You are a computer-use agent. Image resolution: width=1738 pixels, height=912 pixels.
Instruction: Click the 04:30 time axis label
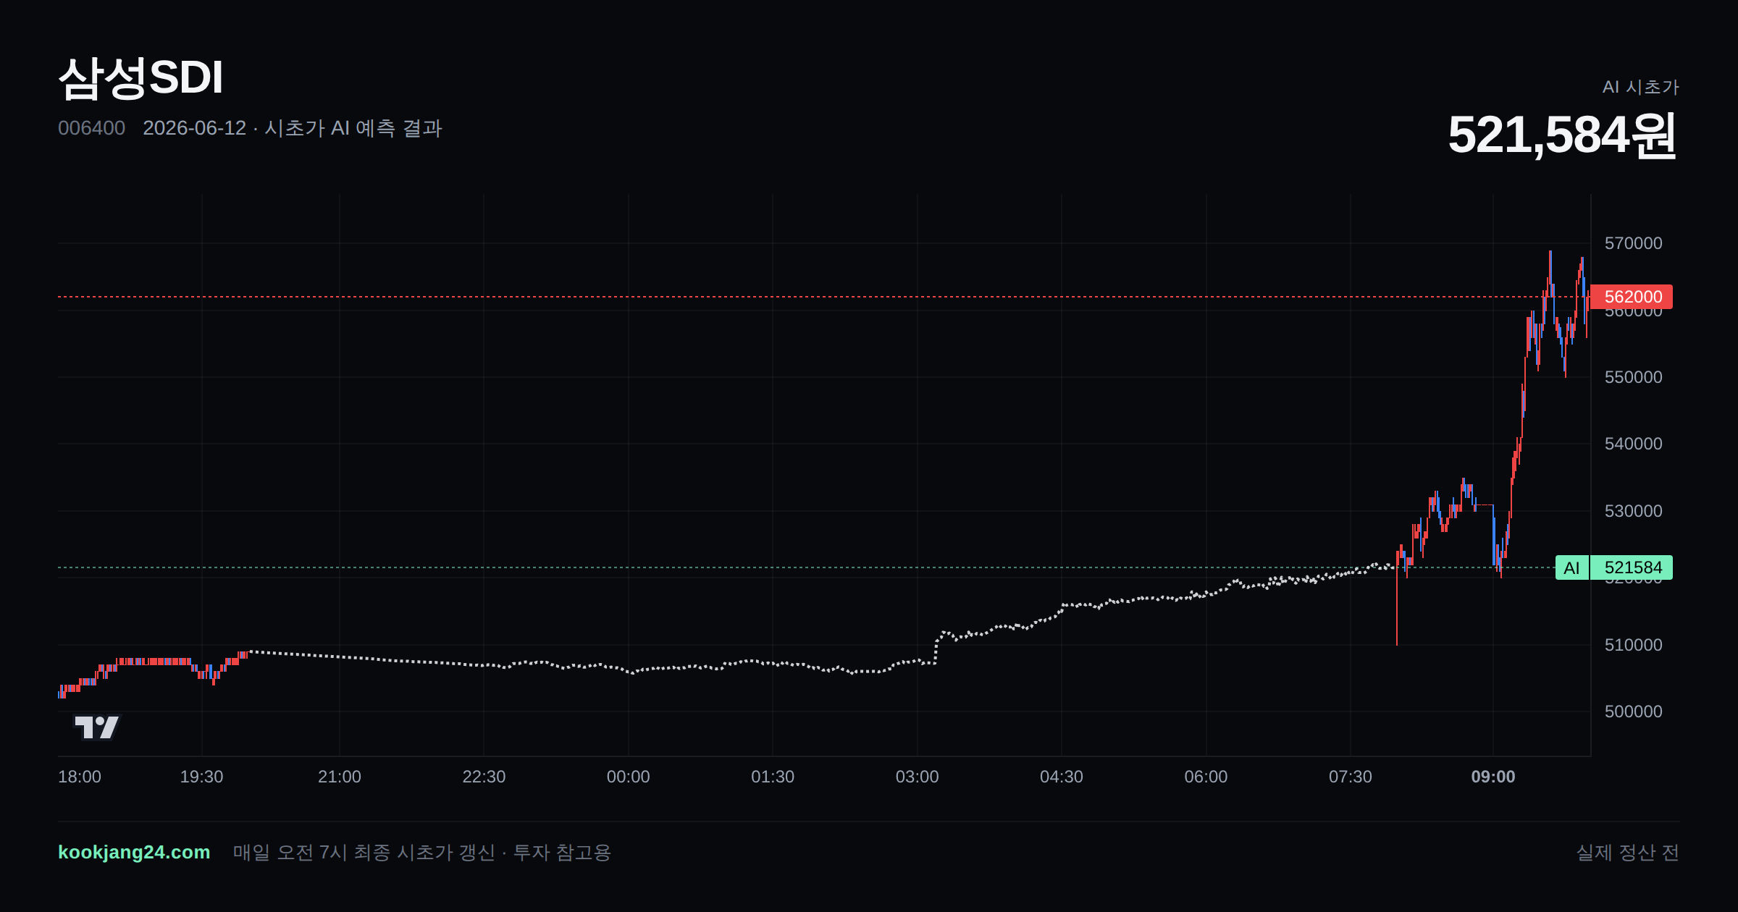click(x=1062, y=777)
